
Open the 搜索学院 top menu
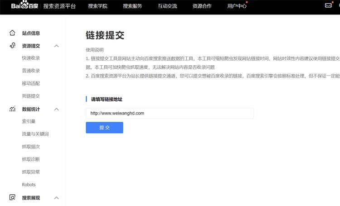tap(97, 6)
